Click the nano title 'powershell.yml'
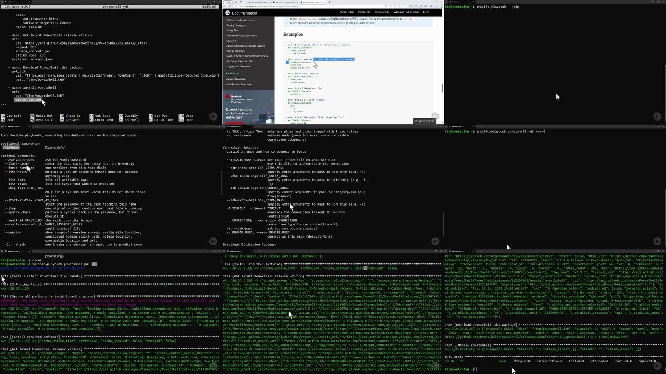Screen dimensions: 666x374 tap(115, 7)
